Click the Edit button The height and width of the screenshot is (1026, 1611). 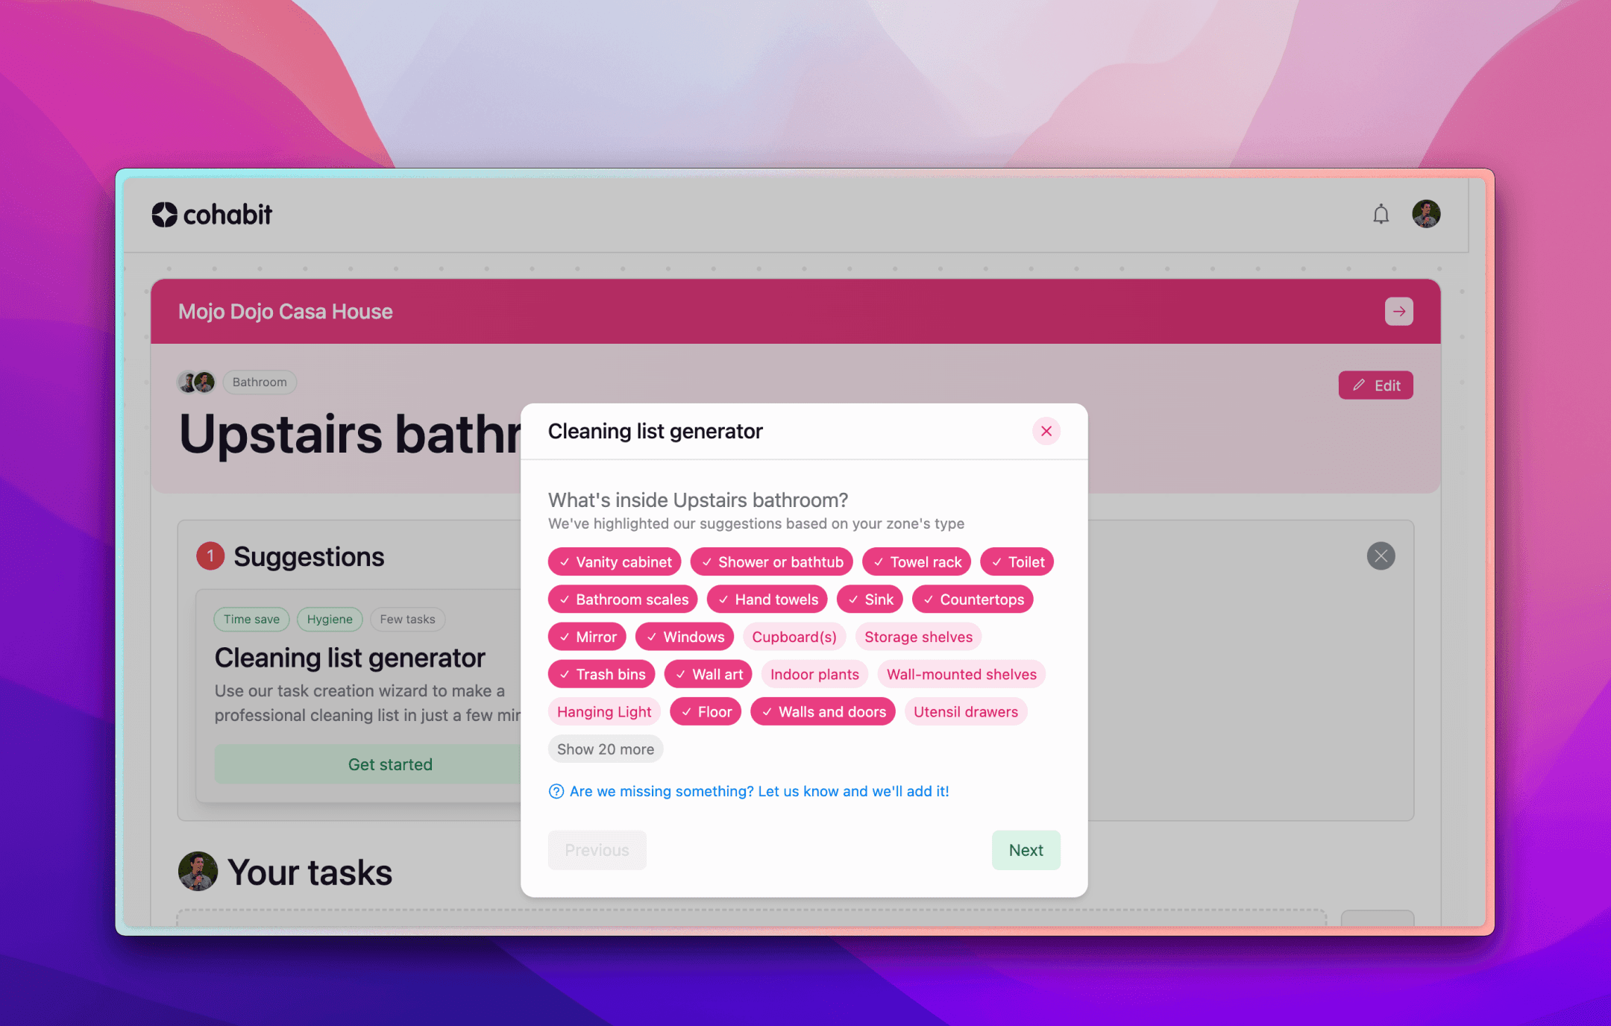(1375, 385)
